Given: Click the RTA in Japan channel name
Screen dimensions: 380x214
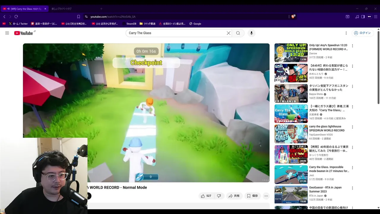Looking at the screenshot, I should coord(316,196).
